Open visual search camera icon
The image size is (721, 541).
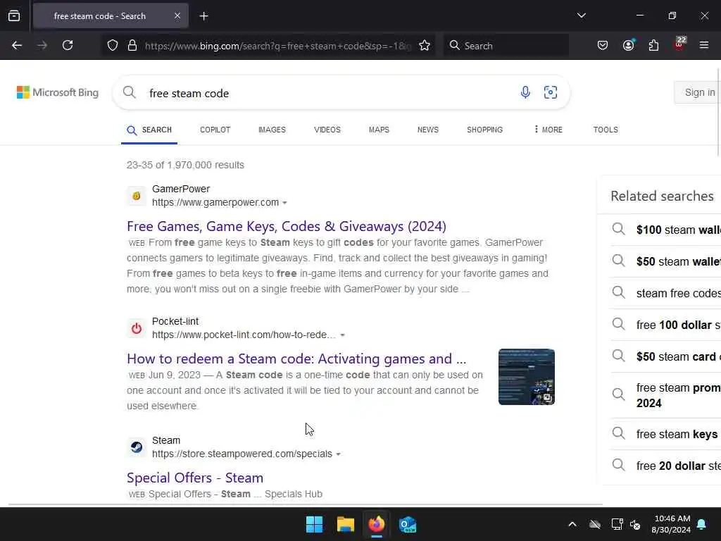pos(551,92)
